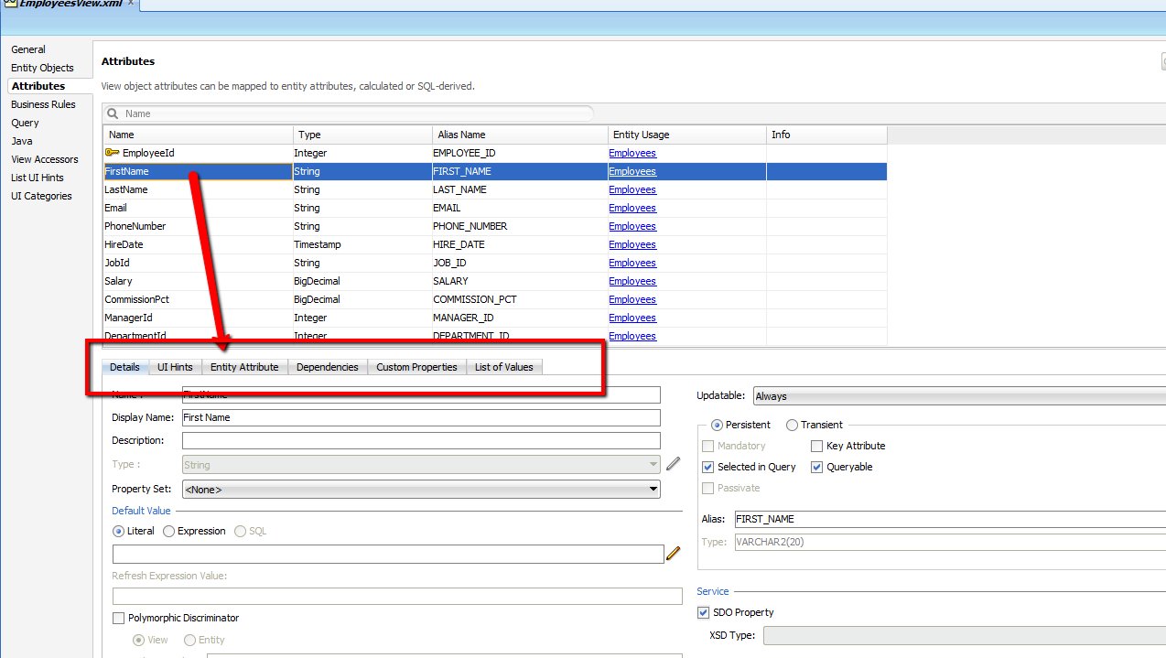Open the Business Rules section in sidebar
This screenshot has height=658, width=1166.
click(43, 104)
